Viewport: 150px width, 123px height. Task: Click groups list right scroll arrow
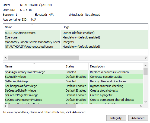click(x=146, y=57)
